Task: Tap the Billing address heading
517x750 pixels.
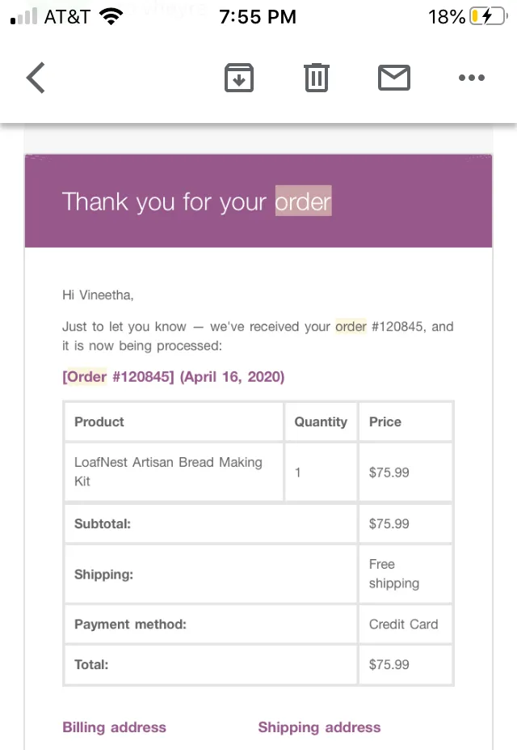Action: [x=114, y=727]
